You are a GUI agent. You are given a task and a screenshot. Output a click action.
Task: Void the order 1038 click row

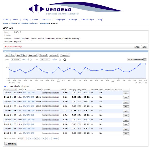[x=126, y=107]
